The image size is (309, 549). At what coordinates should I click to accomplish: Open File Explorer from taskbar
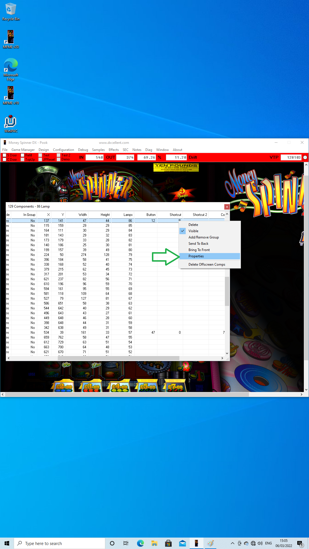click(154, 543)
